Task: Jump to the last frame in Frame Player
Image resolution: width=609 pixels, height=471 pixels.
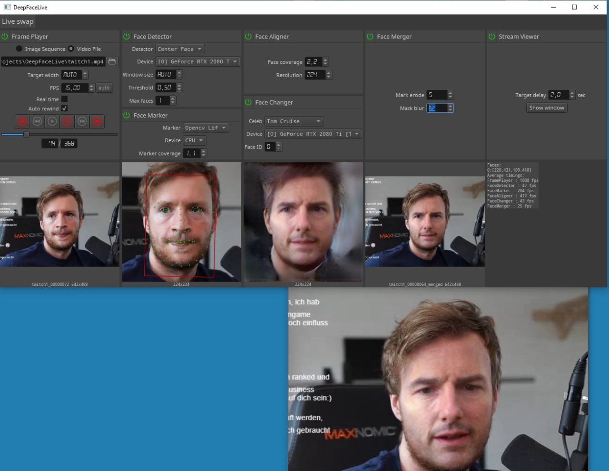Action: coord(97,121)
